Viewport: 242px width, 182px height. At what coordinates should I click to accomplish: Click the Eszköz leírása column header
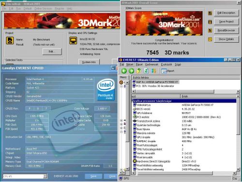[185, 77]
